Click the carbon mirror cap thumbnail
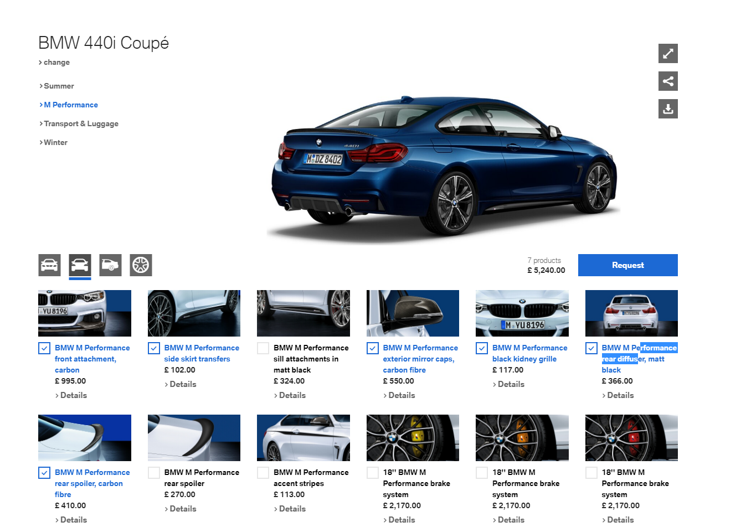This screenshot has width=746, height=527. point(413,313)
